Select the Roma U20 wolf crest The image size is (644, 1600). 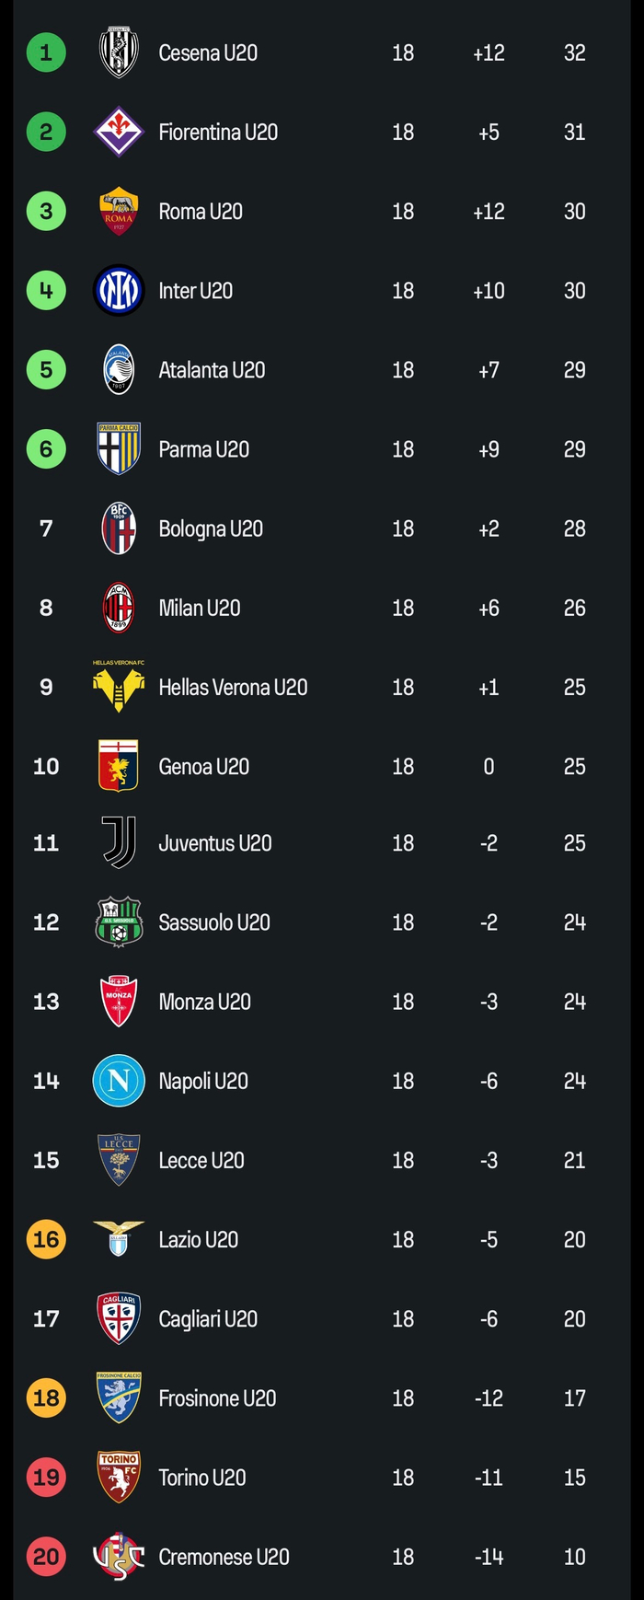click(x=119, y=212)
